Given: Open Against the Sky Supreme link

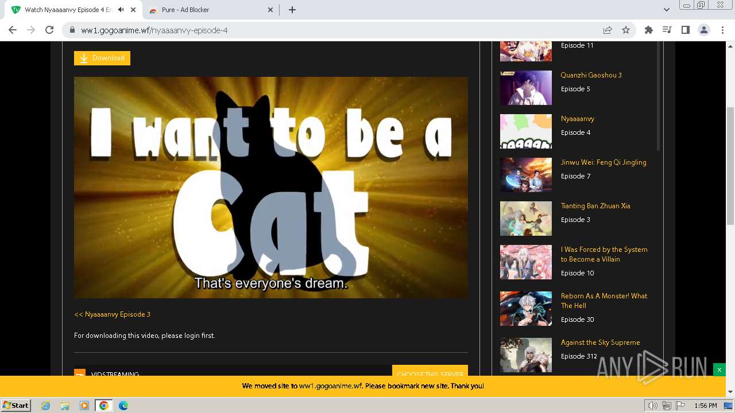Looking at the screenshot, I should coord(601,342).
